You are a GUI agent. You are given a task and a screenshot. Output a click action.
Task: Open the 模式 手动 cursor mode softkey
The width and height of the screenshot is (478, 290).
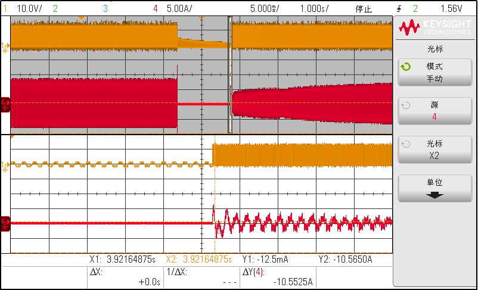434,72
